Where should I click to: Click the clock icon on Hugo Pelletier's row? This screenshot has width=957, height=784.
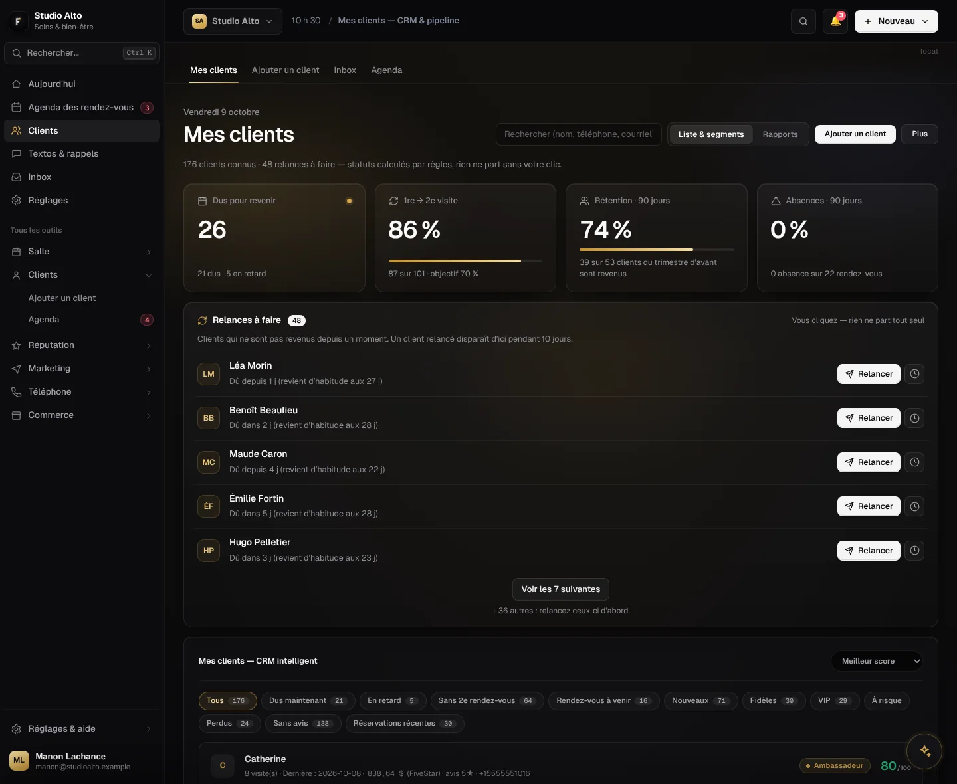tap(914, 551)
